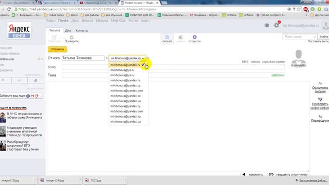329x185 pixels.
Task: Click the Все скачанные файлы link
Action: pyautogui.click(x=313, y=180)
